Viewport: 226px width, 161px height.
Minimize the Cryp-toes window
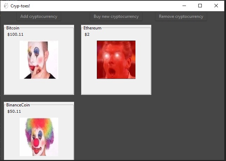tap(184, 6)
